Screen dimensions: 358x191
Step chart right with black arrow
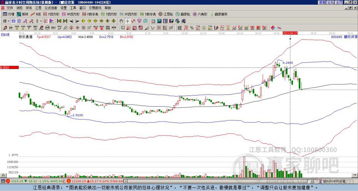coord(77,21)
